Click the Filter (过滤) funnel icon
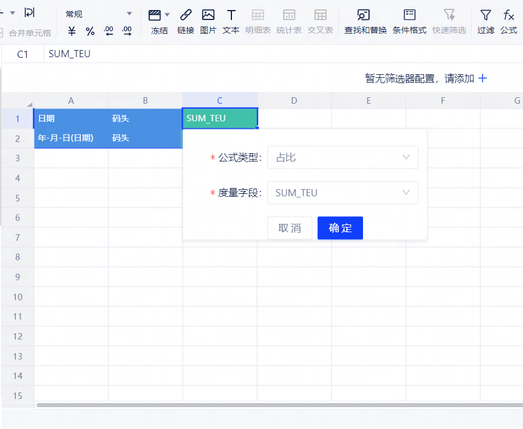 (485, 15)
